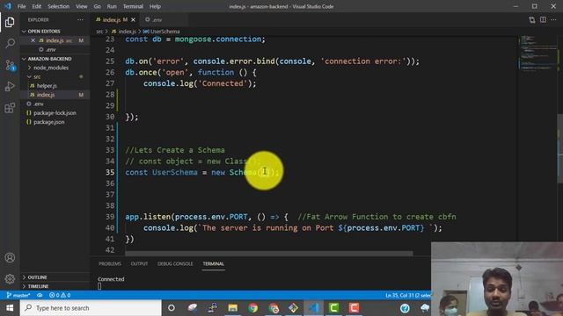
Task: Select index.js under the src folder
Action: 46,95
